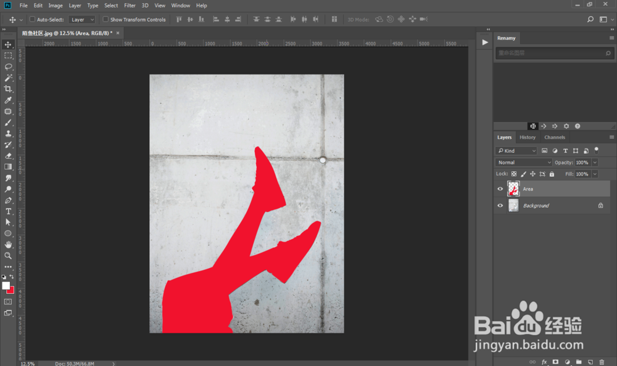Switch to the History tab
Image resolution: width=617 pixels, height=366 pixels.
pyautogui.click(x=528, y=137)
